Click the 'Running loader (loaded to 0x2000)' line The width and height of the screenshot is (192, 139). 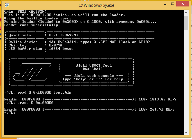pos(80,22)
